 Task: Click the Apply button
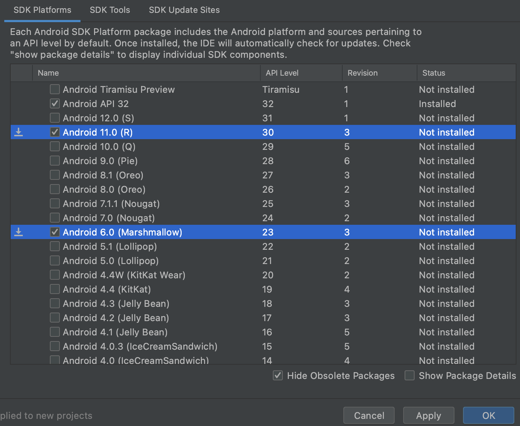pyautogui.click(x=428, y=415)
